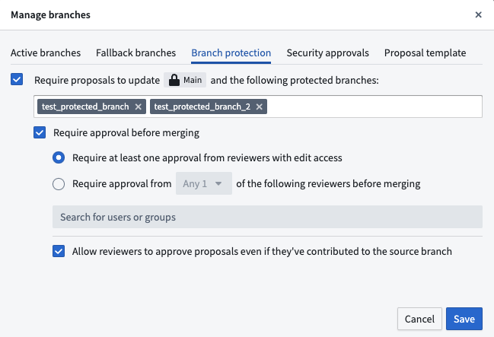Image resolution: width=494 pixels, height=337 pixels.
Task: Select the Branch protection tab
Action: click(231, 53)
